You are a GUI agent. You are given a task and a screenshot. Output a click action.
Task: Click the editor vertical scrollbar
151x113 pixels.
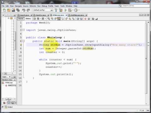point(146,59)
